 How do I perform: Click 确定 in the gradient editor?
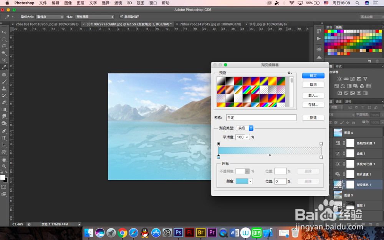point(313,75)
